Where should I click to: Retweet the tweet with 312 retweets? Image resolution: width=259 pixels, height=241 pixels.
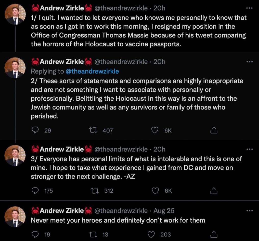click(x=95, y=191)
